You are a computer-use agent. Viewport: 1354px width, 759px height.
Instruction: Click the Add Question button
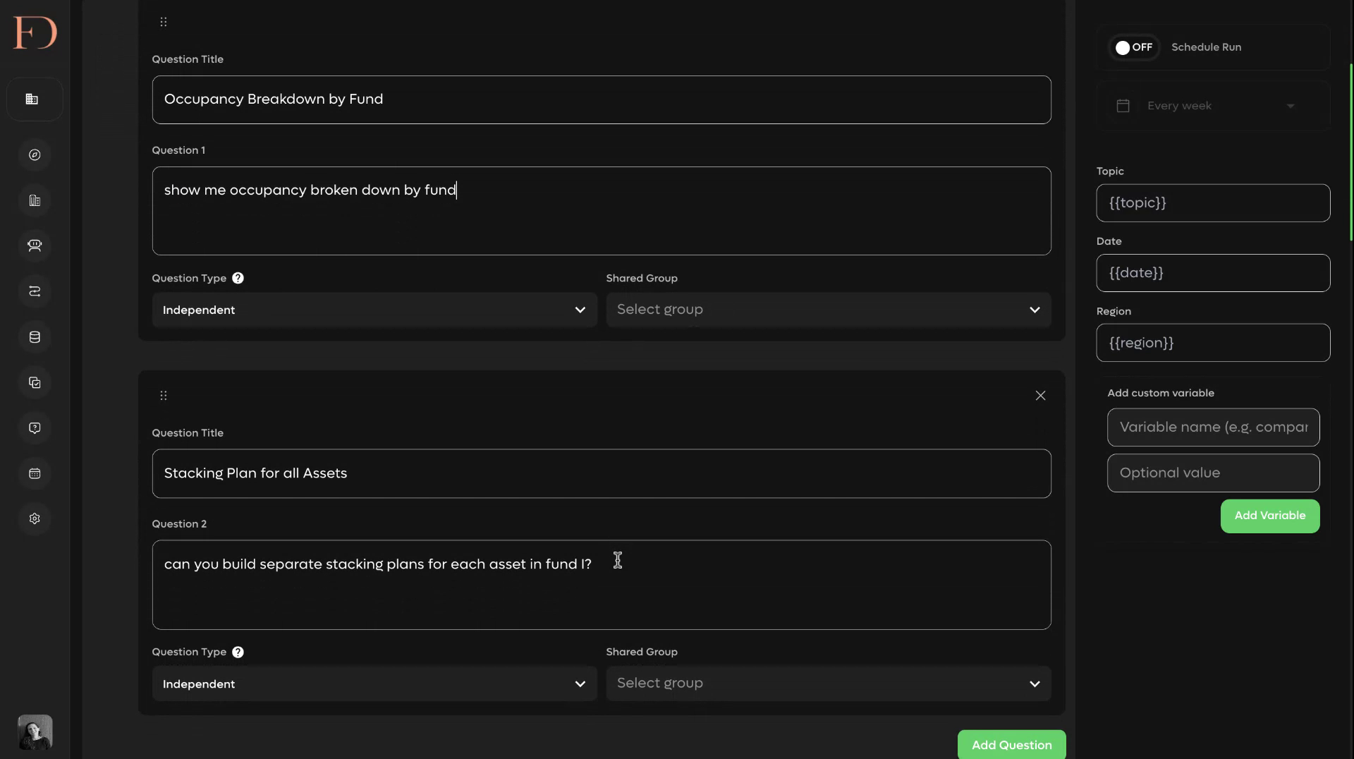tap(1011, 745)
